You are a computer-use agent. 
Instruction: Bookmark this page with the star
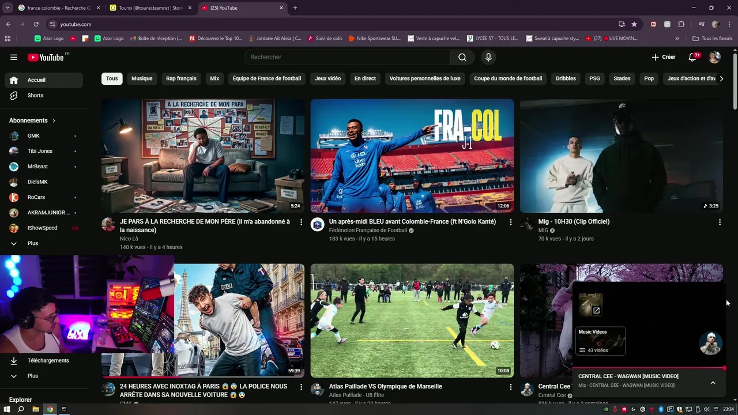(634, 24)
